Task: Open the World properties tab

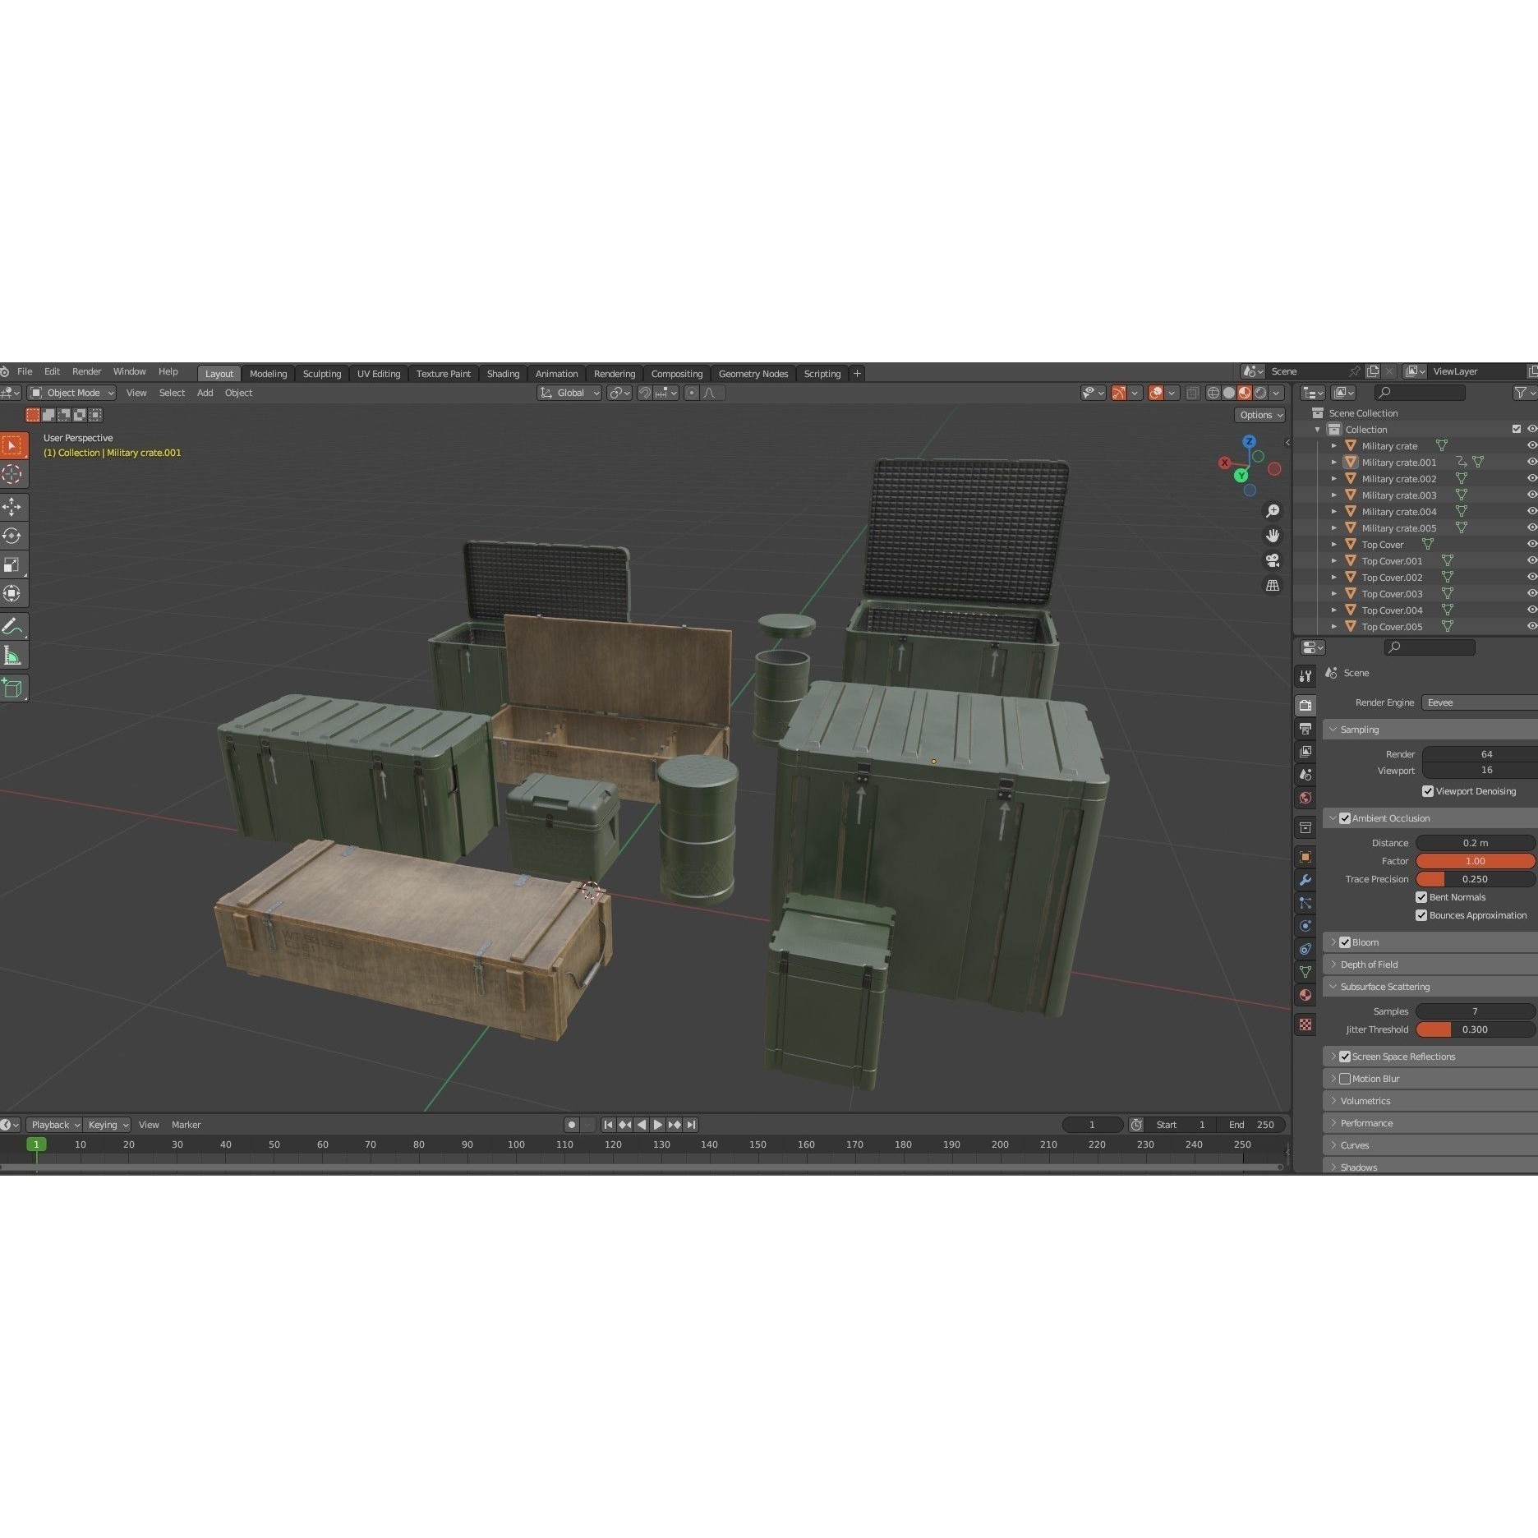Action: pos(1305,798)
